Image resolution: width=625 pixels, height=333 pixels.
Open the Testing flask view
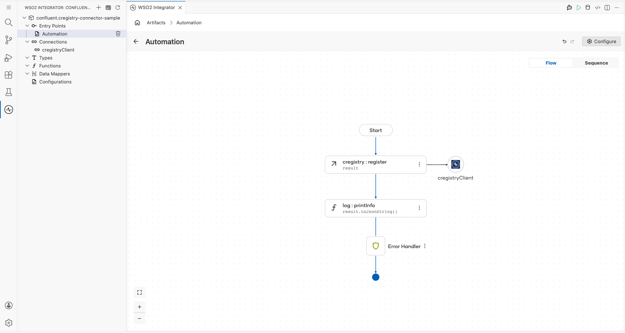coord(9,92)
